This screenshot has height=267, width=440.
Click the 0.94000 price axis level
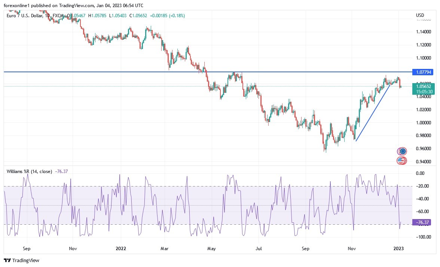(x=424, y=161)
